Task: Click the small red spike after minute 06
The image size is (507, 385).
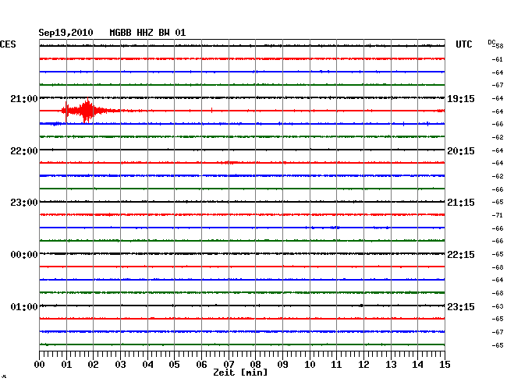Action: point(211,111)
